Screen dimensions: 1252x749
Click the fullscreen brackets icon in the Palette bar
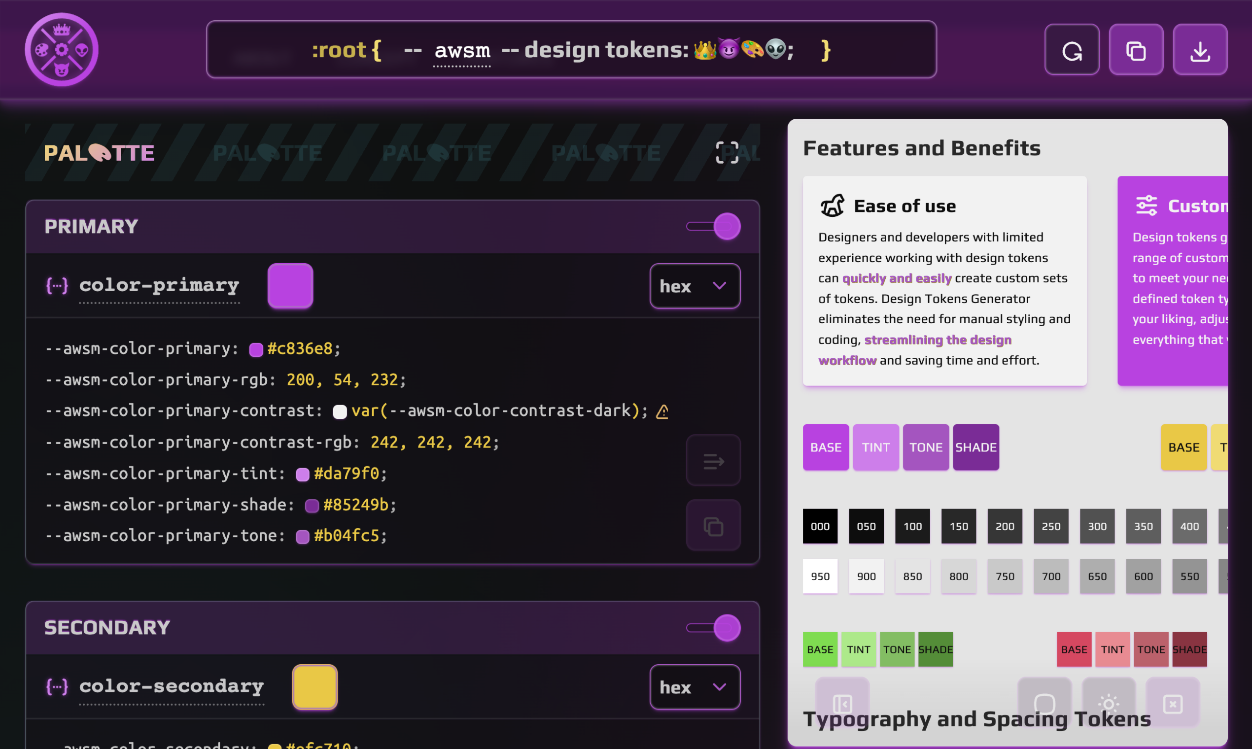click(727, 152)
